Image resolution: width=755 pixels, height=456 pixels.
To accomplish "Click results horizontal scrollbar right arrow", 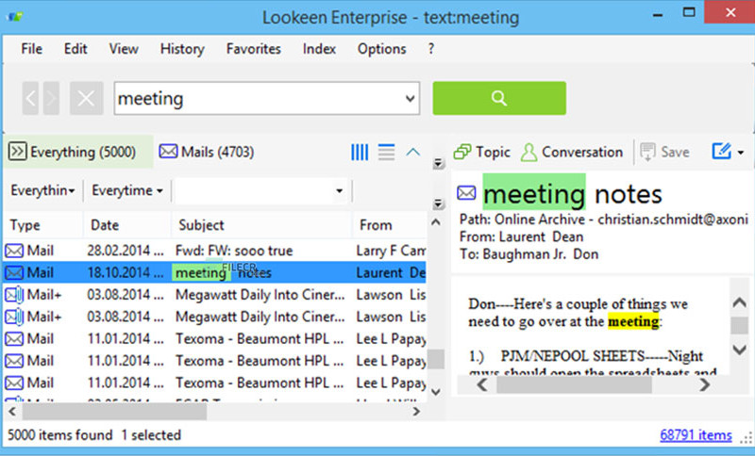I will coord(416,412).
